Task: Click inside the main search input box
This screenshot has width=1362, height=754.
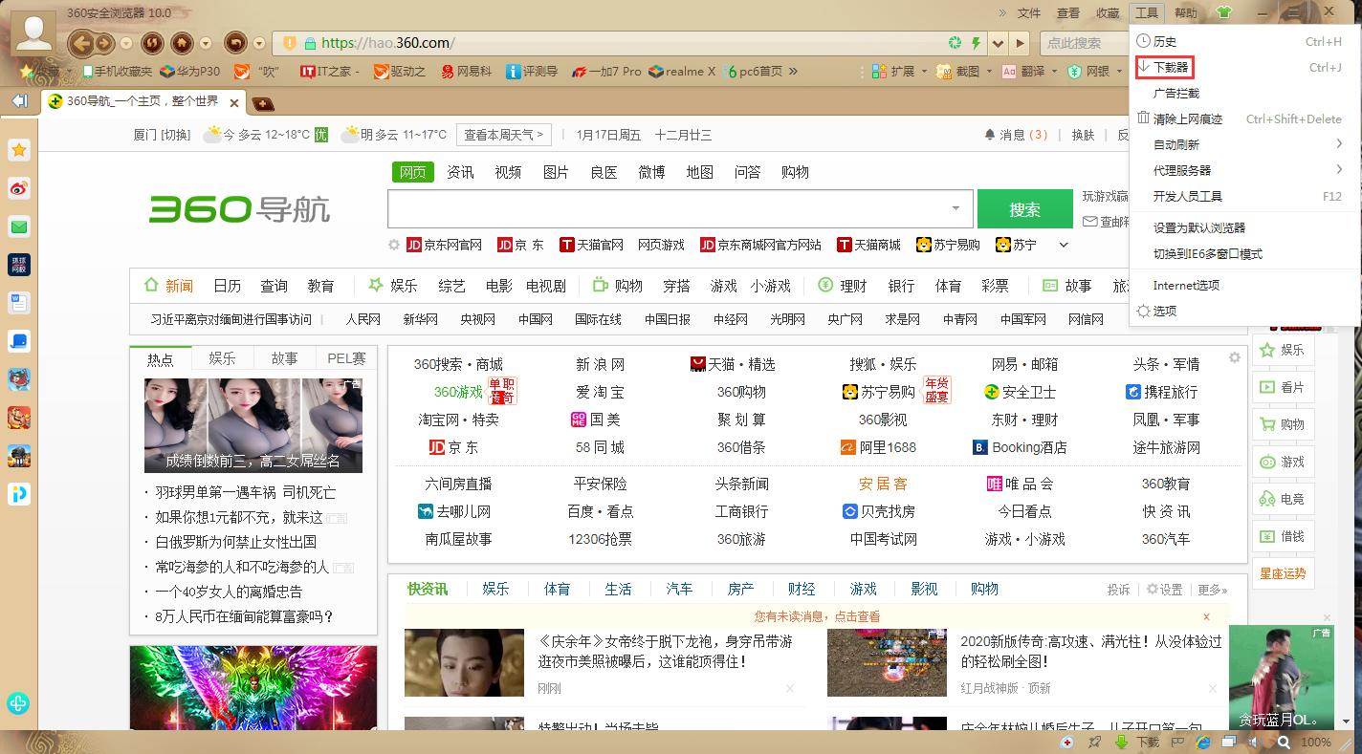Action: pos(670,208)
